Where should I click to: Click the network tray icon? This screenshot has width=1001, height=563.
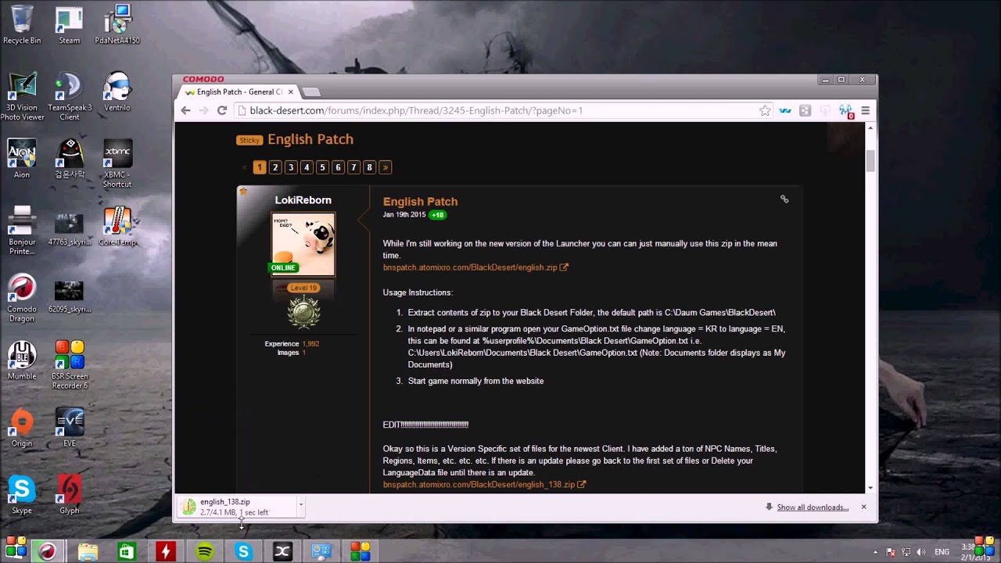[906, 552]
